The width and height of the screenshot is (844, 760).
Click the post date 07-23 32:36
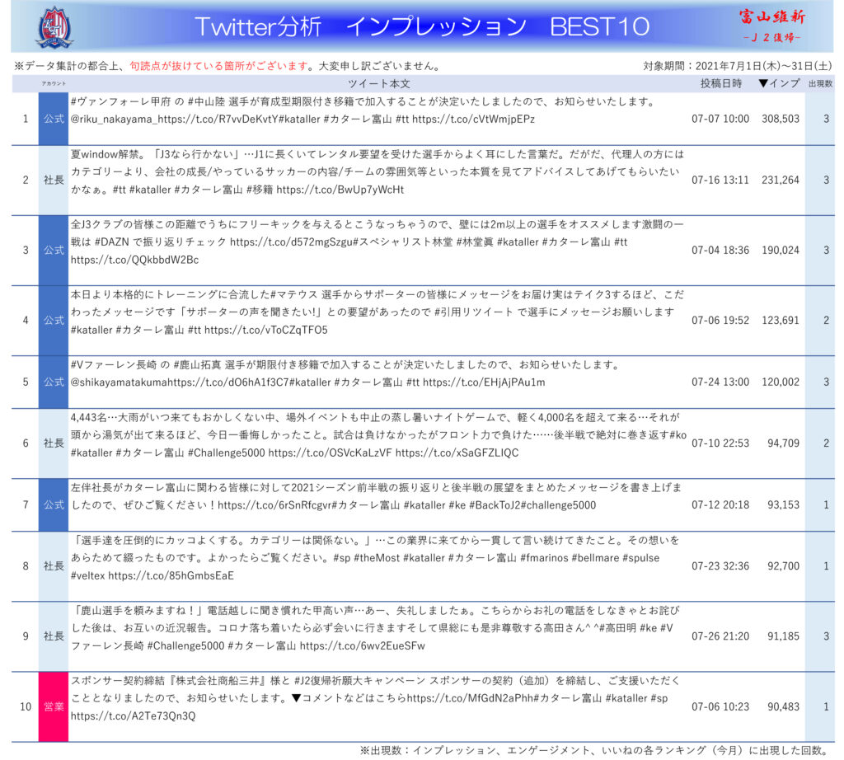click(720, 566)
